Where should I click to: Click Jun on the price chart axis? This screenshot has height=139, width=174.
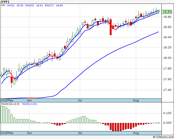click(29, 100)
